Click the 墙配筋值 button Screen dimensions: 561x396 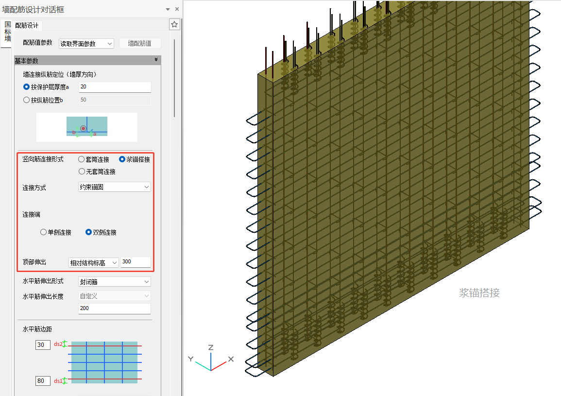tap(139, 43)
